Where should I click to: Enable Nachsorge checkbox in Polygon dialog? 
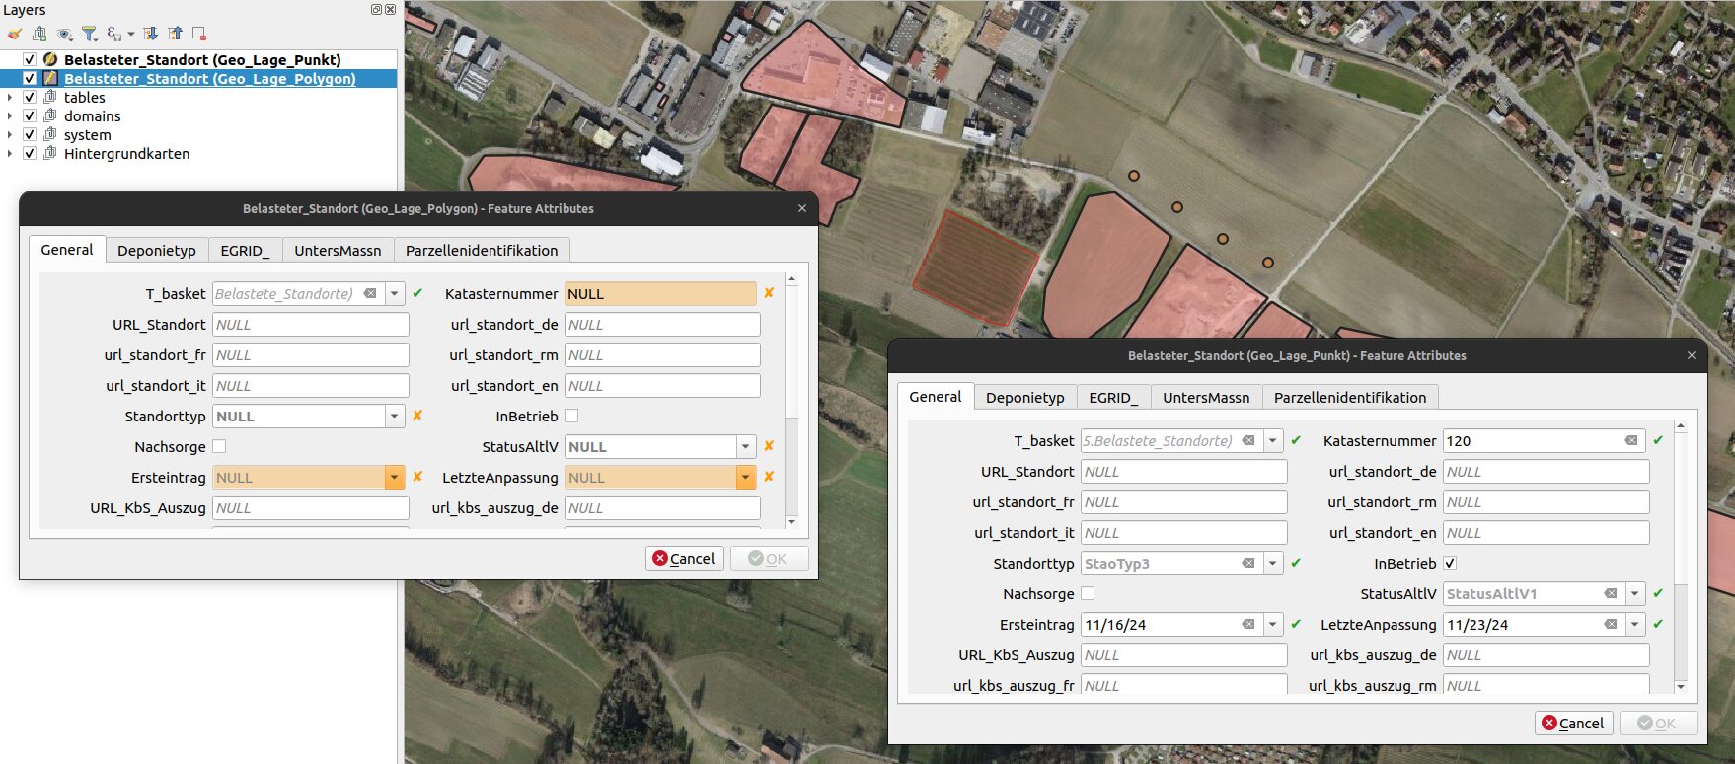coord(219,447)
